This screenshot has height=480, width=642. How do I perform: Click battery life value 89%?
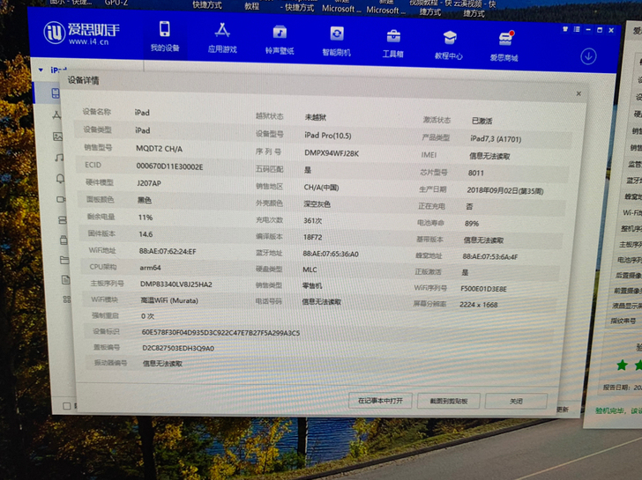coord(472,223)
